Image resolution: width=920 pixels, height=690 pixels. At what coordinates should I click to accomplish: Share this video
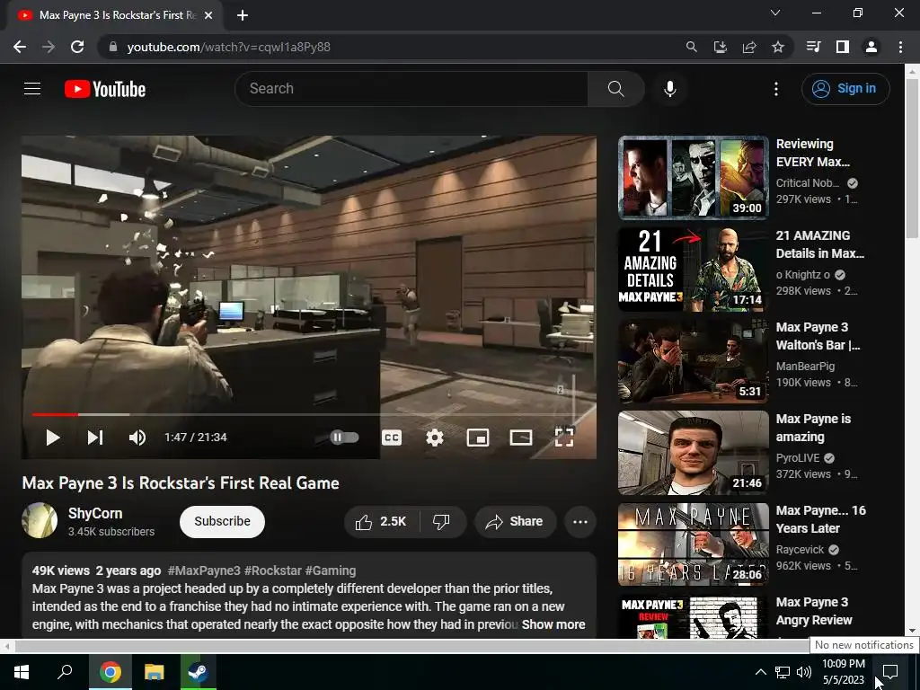coord(515,522)
